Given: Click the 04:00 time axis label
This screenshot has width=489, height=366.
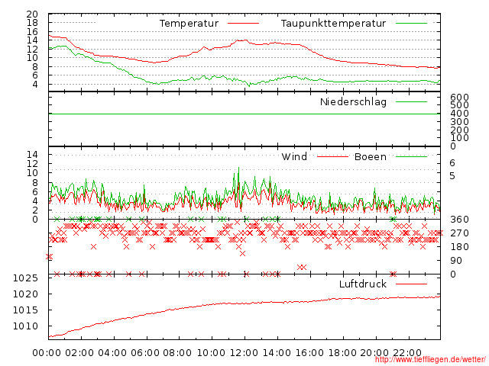Looking at the screenshot, I should [x=112, y=353].
